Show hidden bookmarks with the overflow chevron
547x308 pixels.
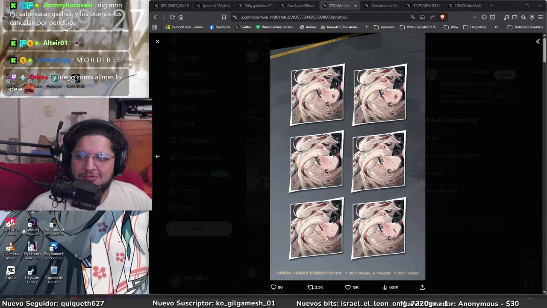496,27
